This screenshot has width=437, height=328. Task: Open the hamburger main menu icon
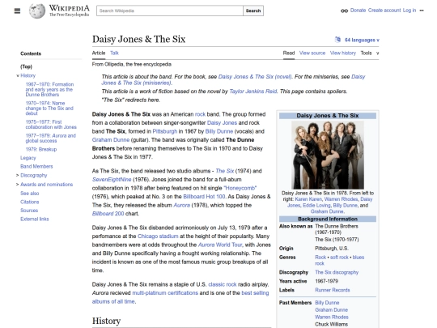tap(17, 11)
